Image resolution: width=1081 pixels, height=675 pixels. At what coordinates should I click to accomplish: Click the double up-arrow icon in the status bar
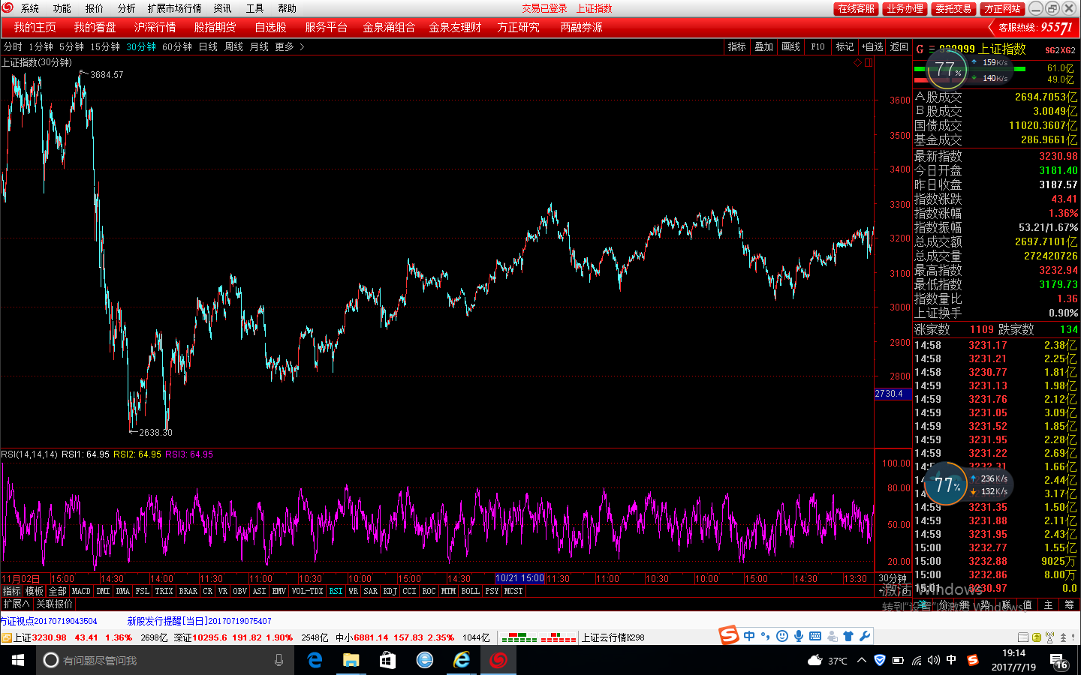point(1063,637)
